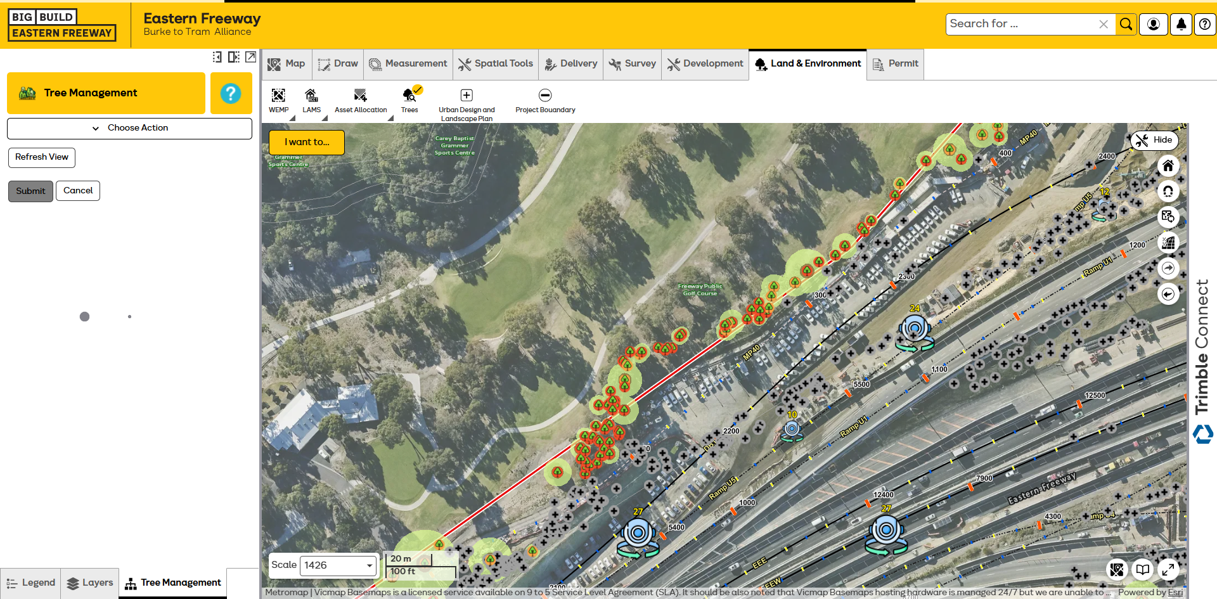Open the Survey tab
1217x599 pixels.
(632, 64)
